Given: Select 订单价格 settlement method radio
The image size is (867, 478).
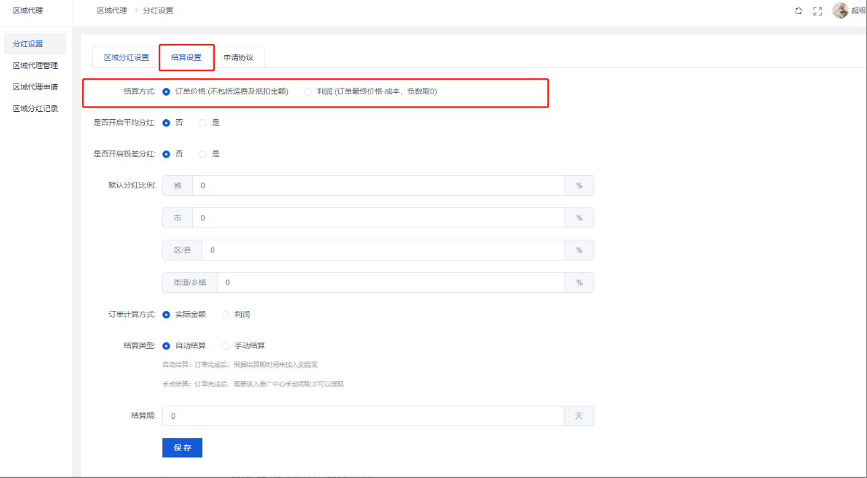Looking at the screenshot, I should tap(166, 92).
